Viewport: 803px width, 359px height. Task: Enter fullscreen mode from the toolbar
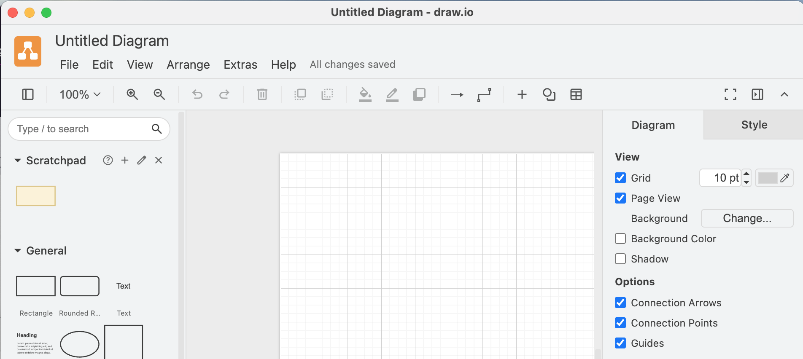coord(730,94)
